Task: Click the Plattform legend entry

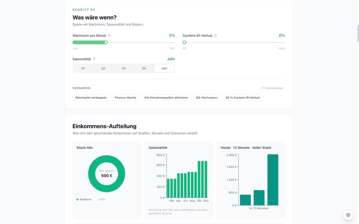Action: (84, 199)
